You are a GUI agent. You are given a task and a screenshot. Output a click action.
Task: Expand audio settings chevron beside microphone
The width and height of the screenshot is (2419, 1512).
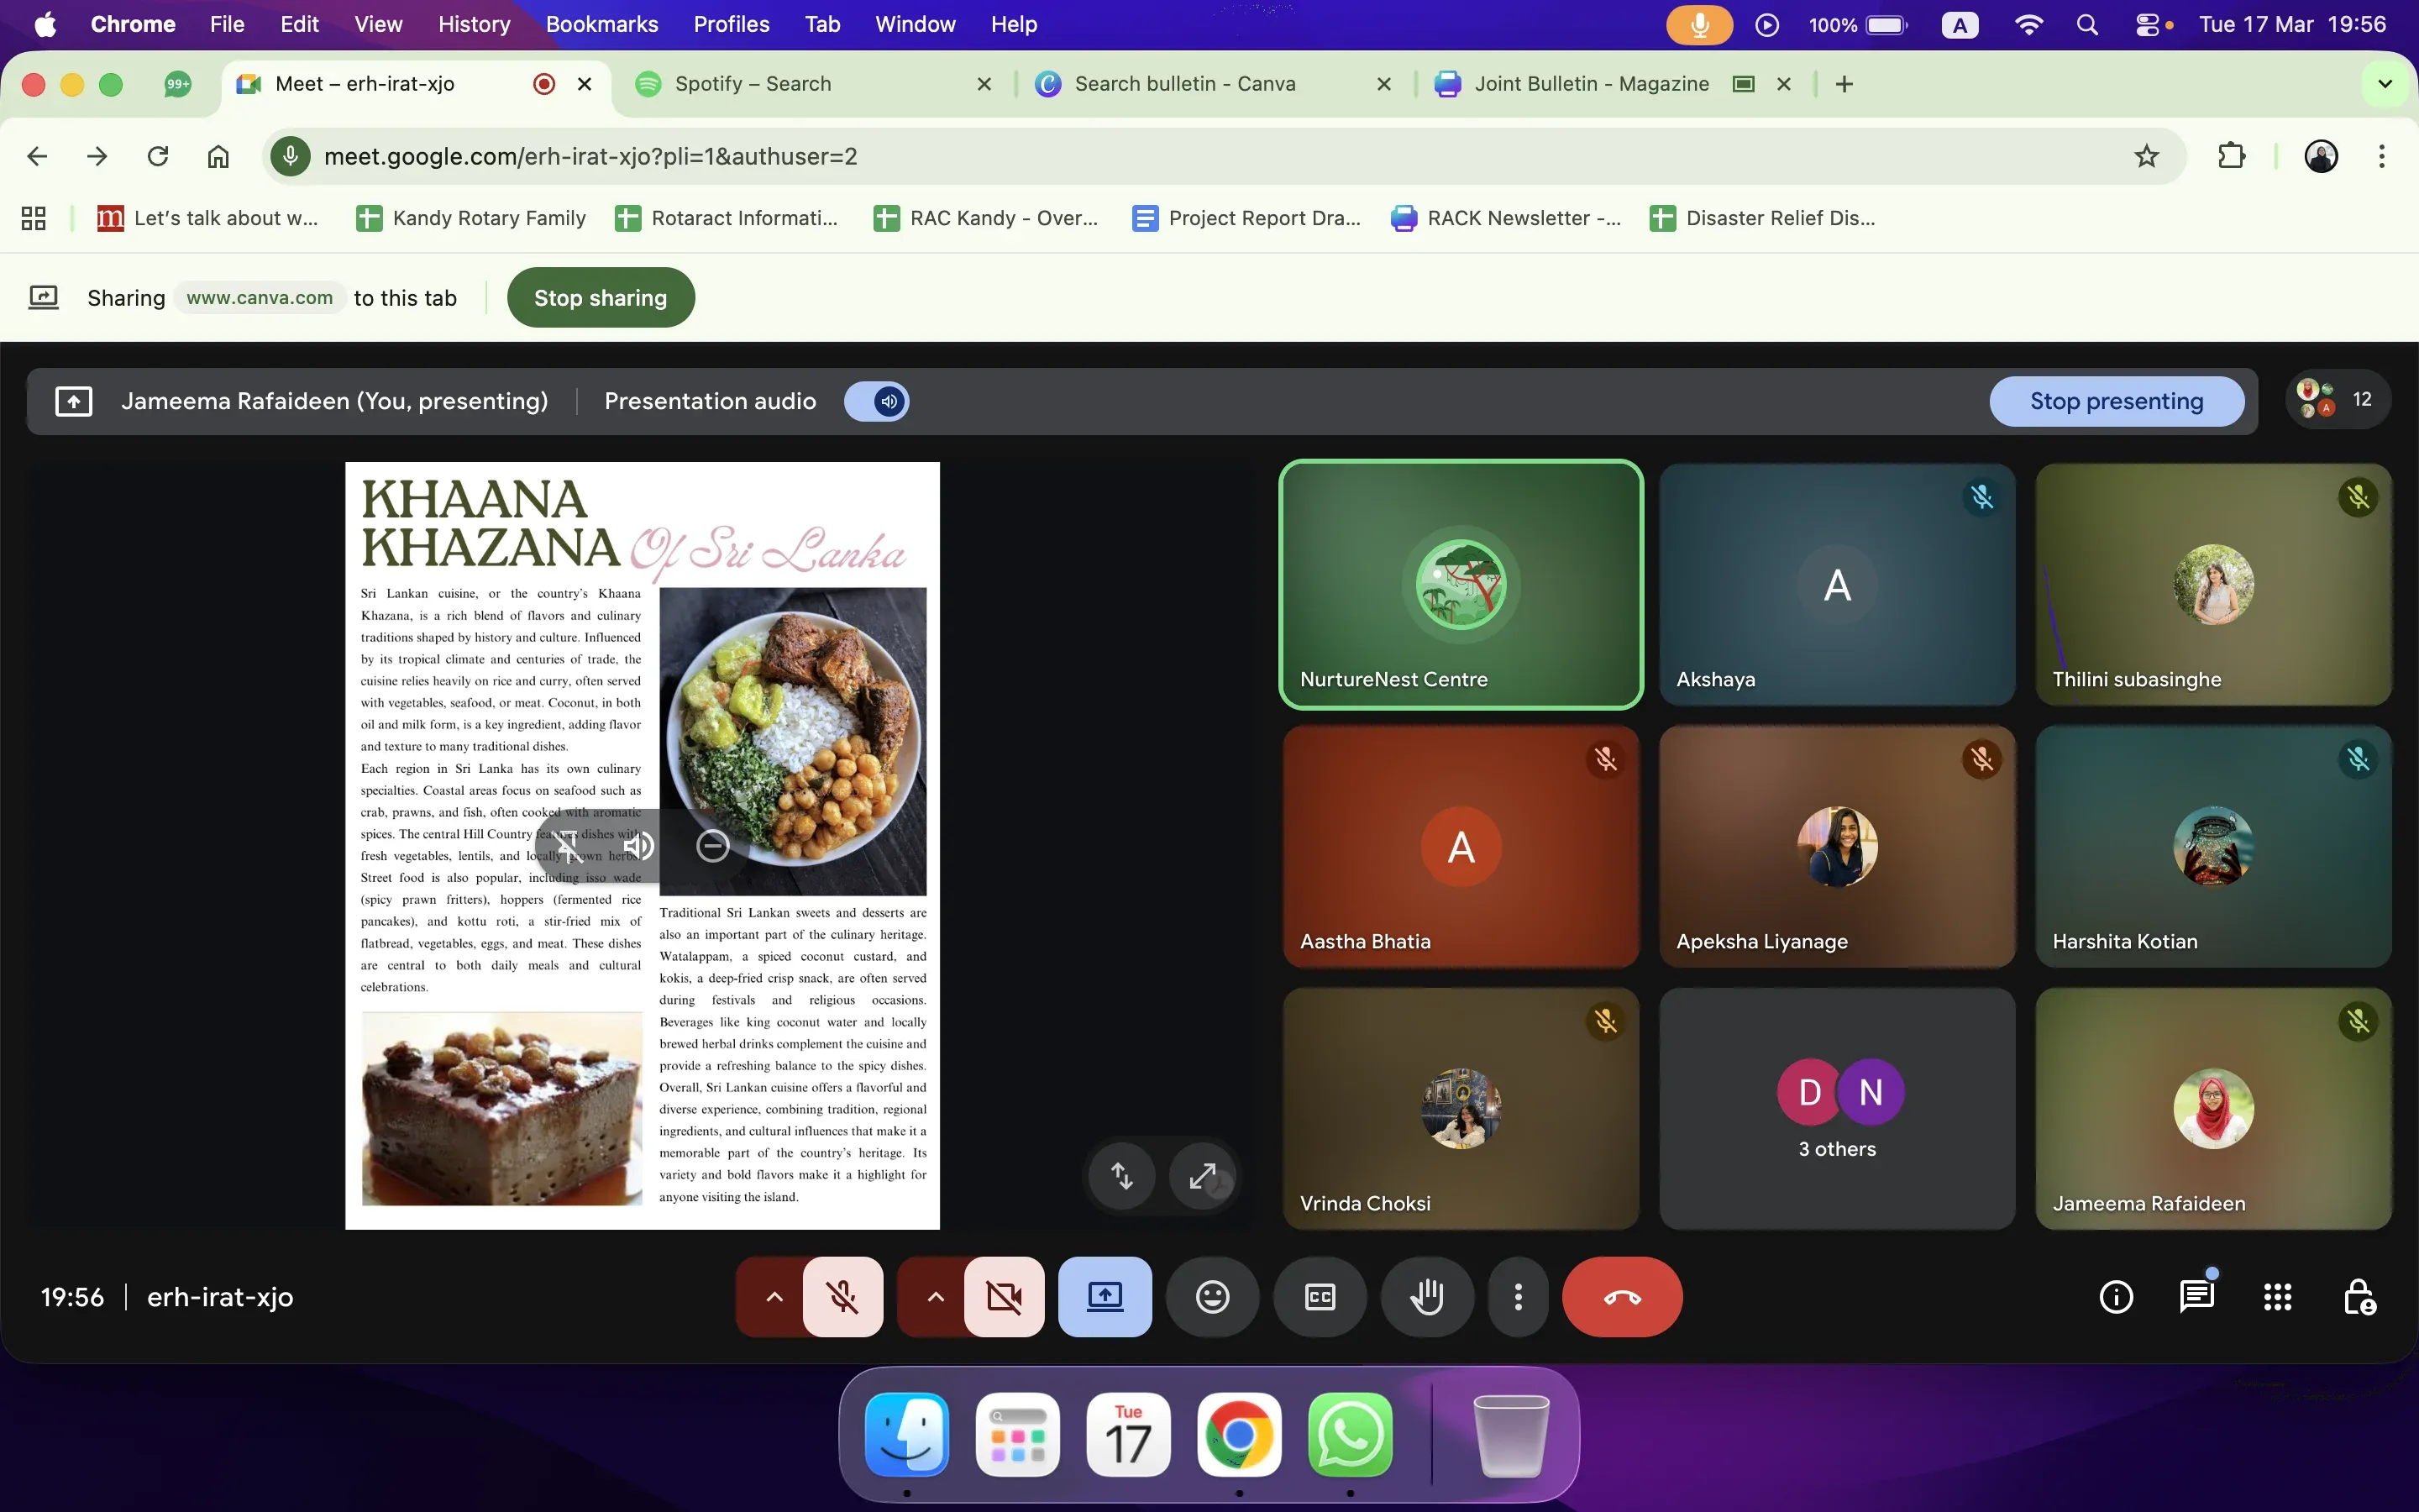(774, 1297)
